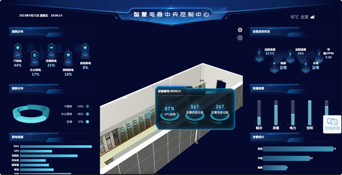Select the 配电信息 panel header
This screenshot has width=342, height=175.
click(18, 137)
